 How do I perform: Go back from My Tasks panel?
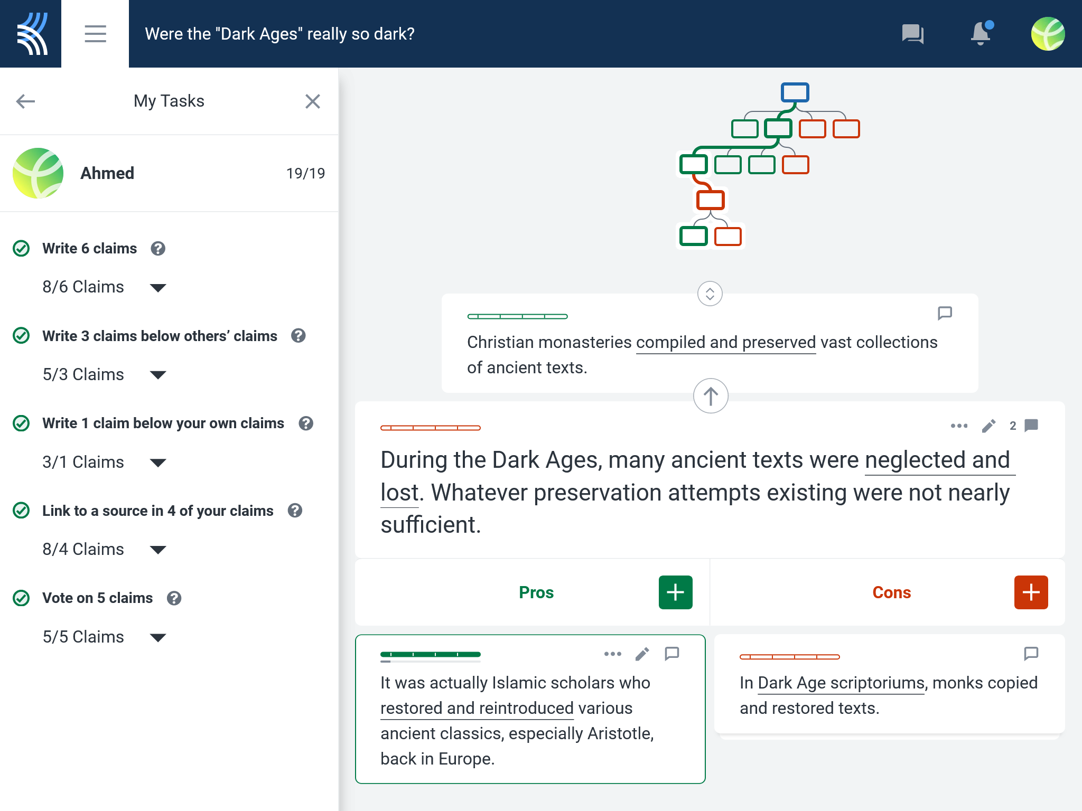[x=25, y=101]
